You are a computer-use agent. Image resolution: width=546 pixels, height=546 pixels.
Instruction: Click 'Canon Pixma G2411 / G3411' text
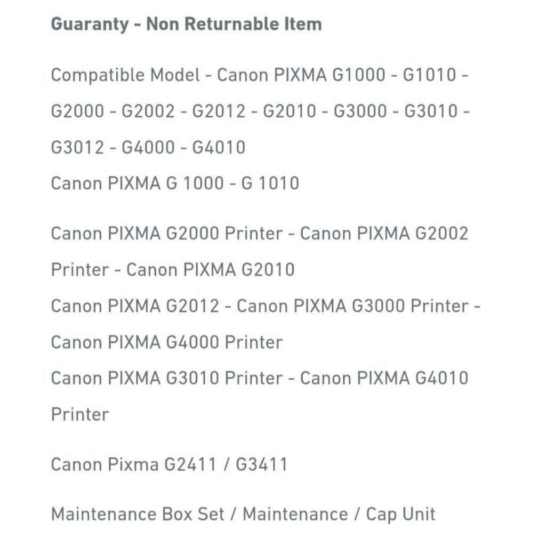pos(169,464)
